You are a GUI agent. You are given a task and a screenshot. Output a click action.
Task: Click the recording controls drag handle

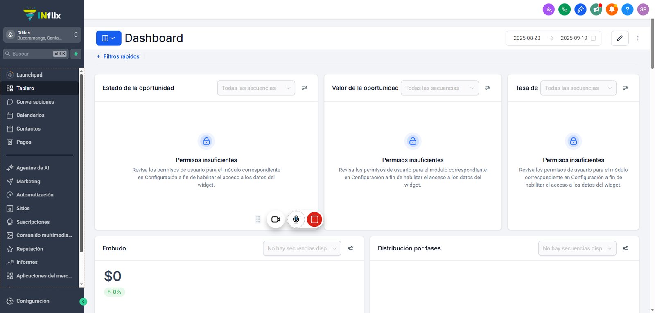tap(258, 219)
